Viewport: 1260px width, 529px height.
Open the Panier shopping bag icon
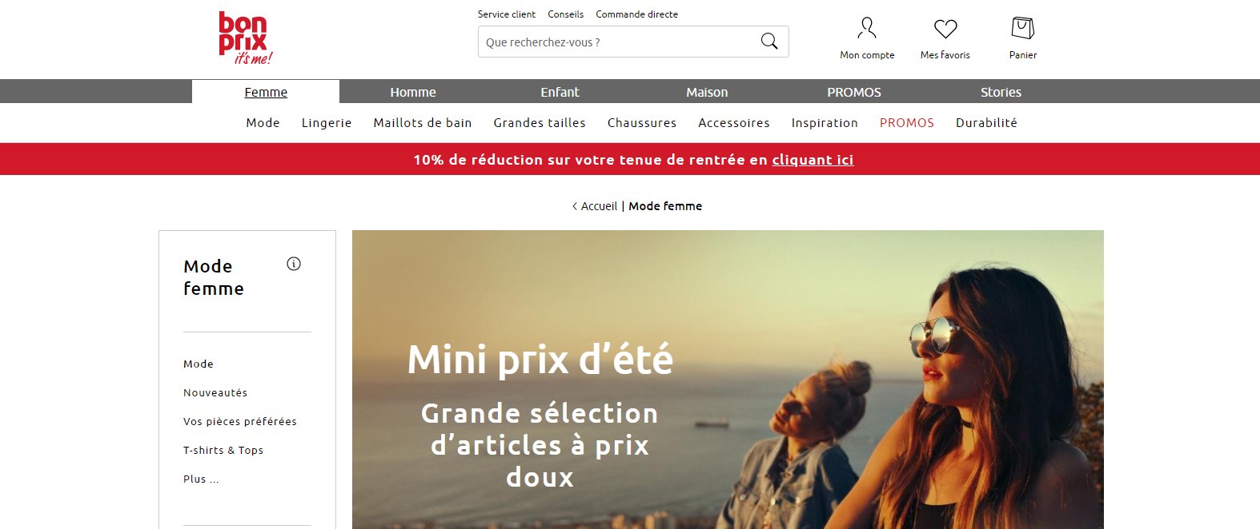[1022, 28]
